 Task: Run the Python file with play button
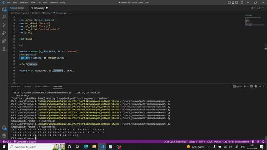coord(252,8)
